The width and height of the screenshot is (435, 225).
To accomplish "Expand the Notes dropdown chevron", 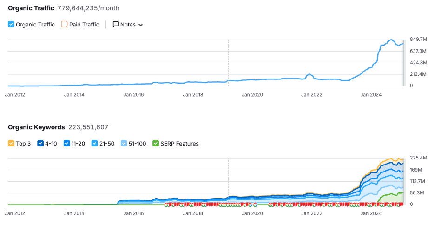I will coord(140,25).
